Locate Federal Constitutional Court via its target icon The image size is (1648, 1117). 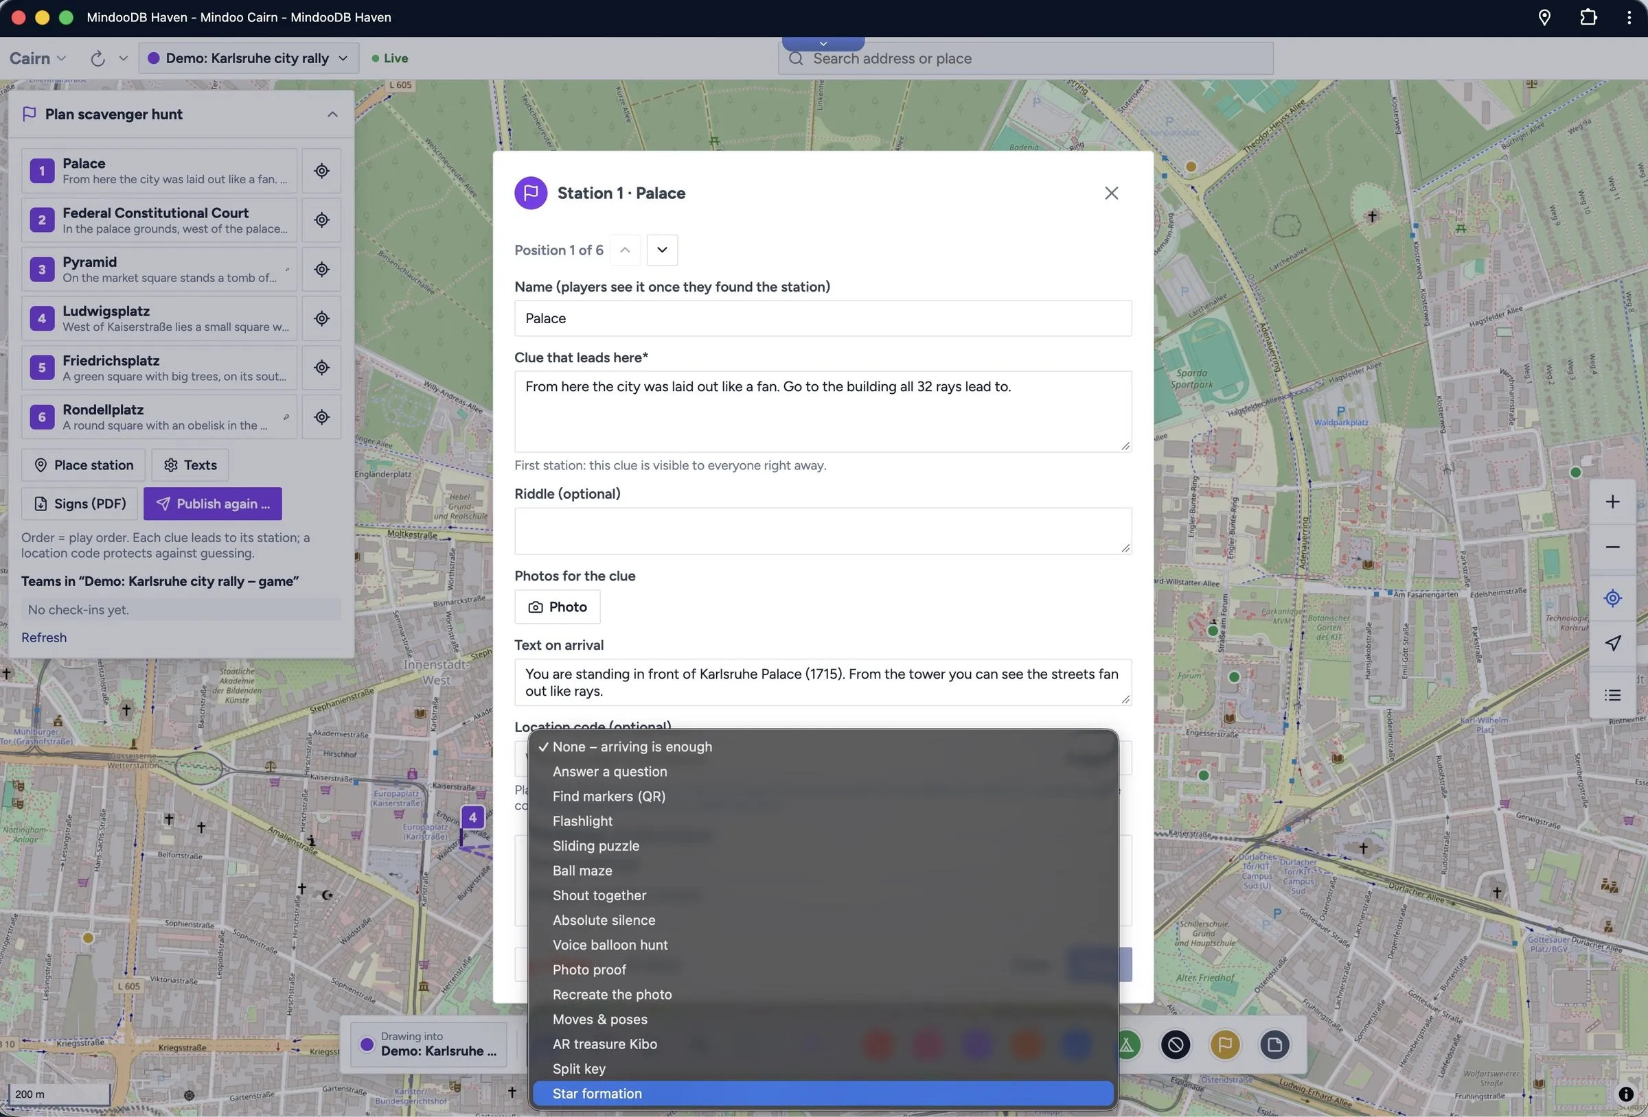tap(321, 220)
